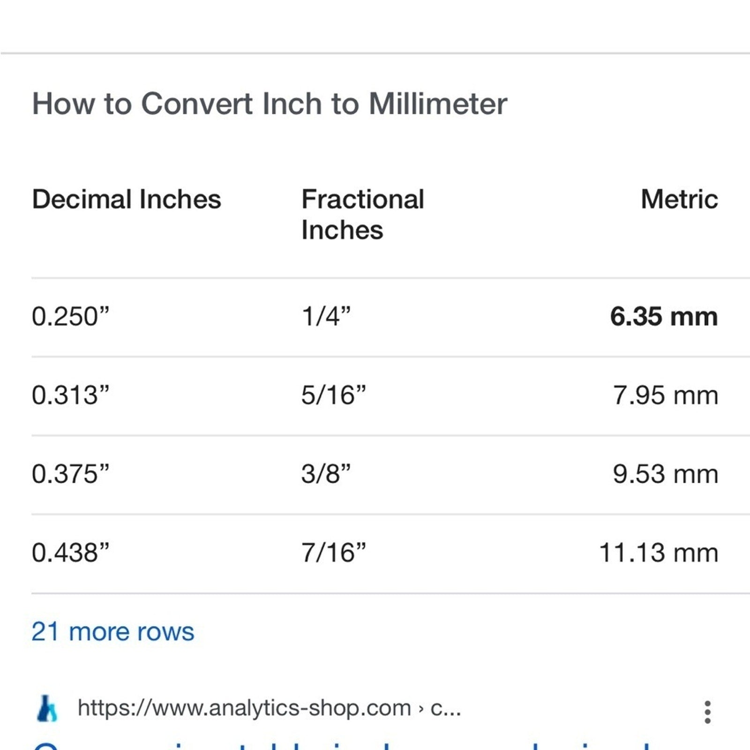Image resolution: width=750 pixels, height=750 pixels.
Task: Click the 9.53 mm metric cell
Action: [665, 474]
